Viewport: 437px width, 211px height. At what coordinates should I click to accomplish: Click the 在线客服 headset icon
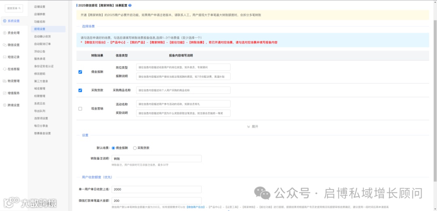tap(5, 69)
